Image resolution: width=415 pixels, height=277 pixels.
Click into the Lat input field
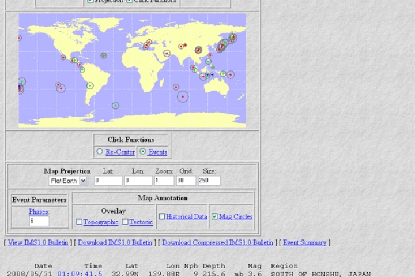108,181
